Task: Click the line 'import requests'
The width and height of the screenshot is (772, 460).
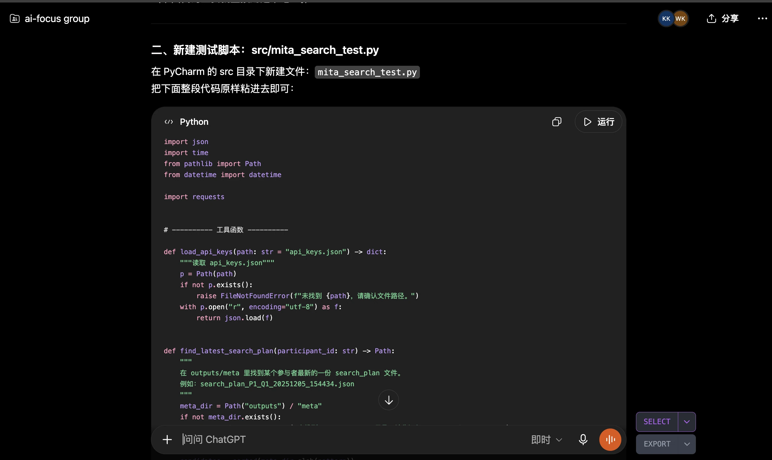Action: coord(194,197)
